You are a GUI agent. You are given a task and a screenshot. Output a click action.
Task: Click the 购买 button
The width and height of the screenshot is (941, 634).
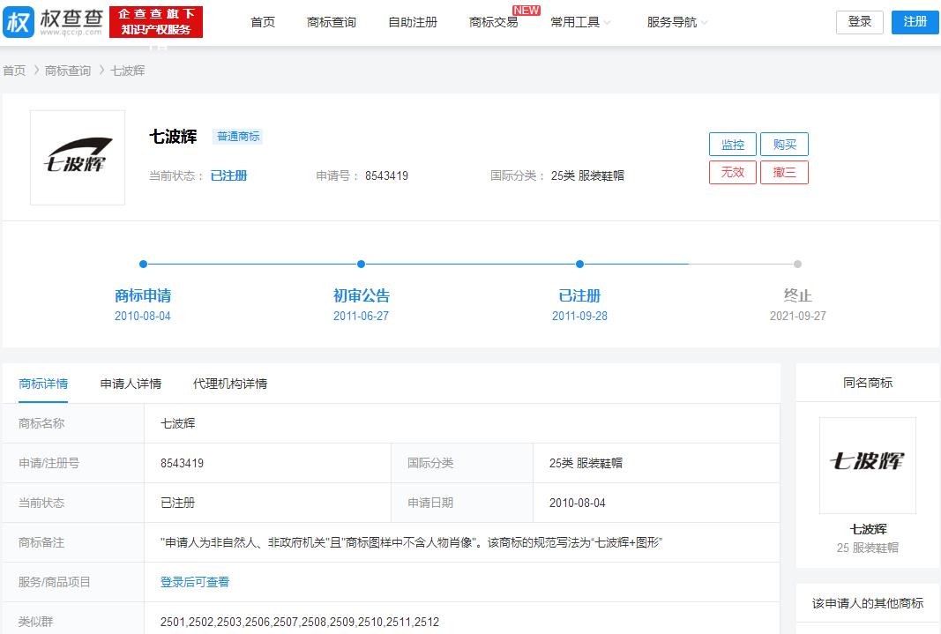pos(784,145)
